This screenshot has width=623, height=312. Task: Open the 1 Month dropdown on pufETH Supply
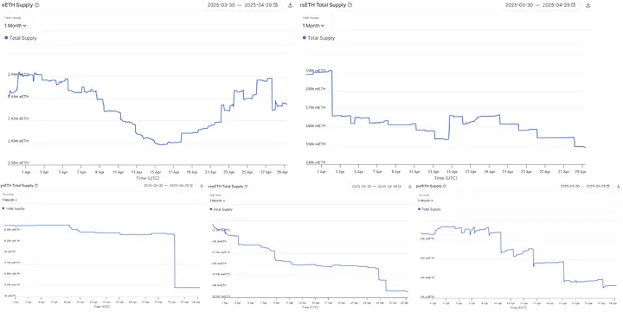click(x=426, y=201)
